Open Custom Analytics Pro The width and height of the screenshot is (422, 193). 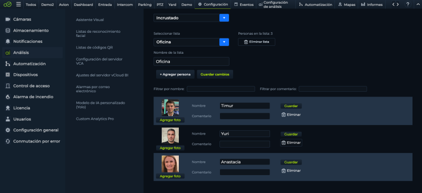[95, 119]
